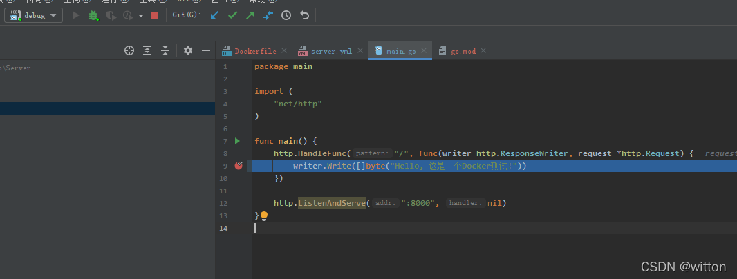
Task: Switch to the Dockerfile tab
Action: 255,51
